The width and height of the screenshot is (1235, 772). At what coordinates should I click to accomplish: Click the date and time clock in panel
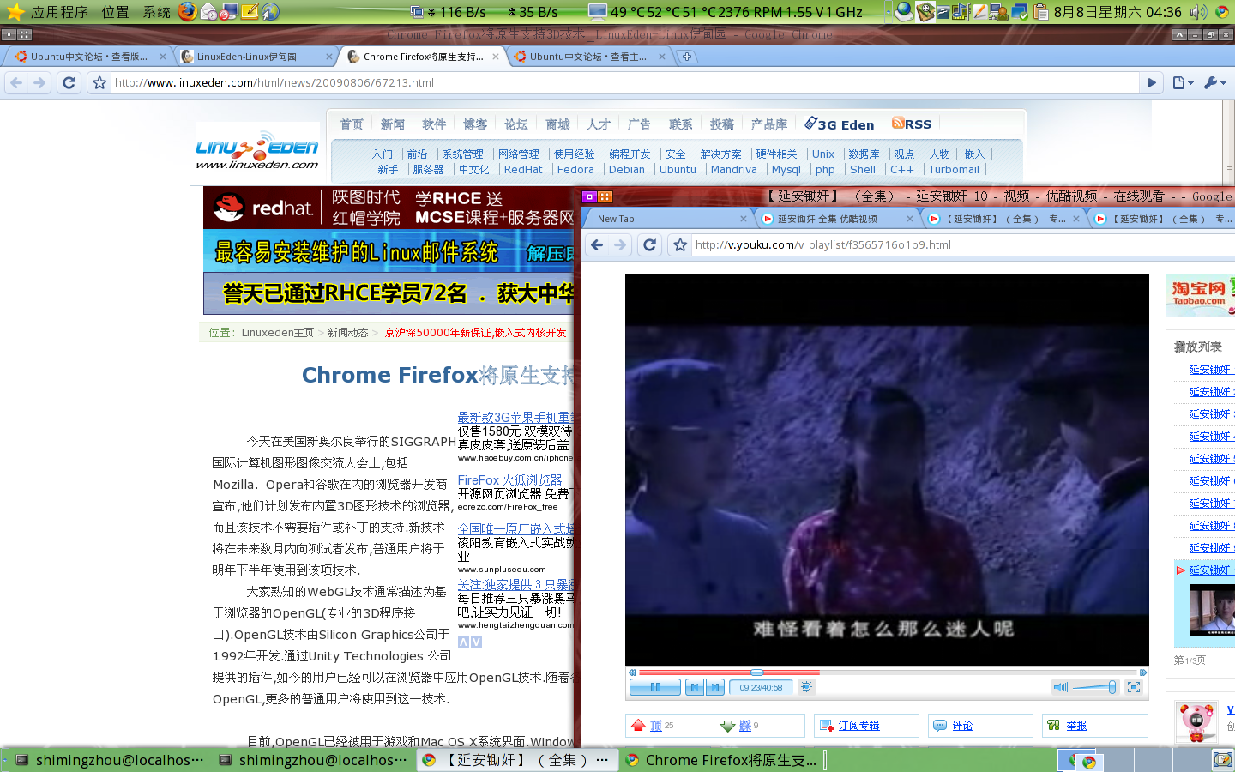click(1118, 12)
